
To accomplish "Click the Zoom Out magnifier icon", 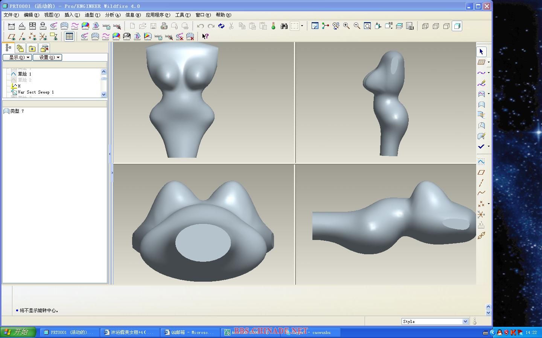I will pyautogui.click(x=357, y=26).
